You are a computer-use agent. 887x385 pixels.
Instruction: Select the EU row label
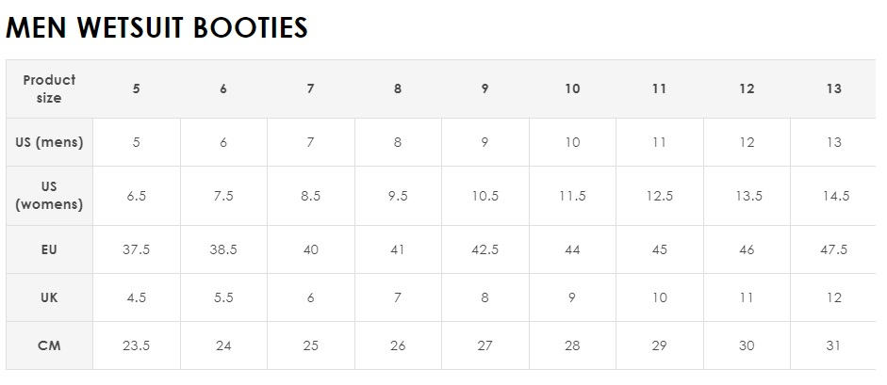point(49,249)
